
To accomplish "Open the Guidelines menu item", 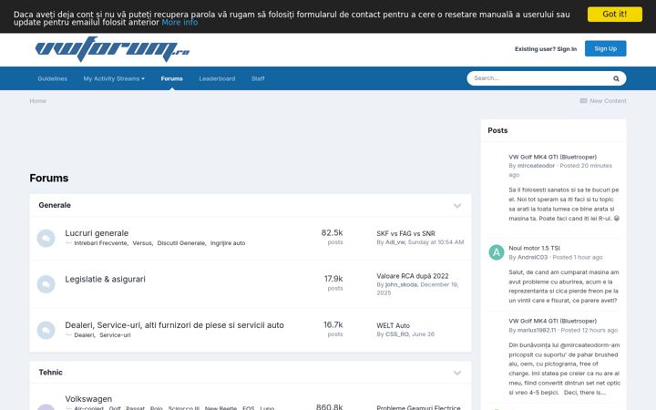I will (x=52, y=78).
